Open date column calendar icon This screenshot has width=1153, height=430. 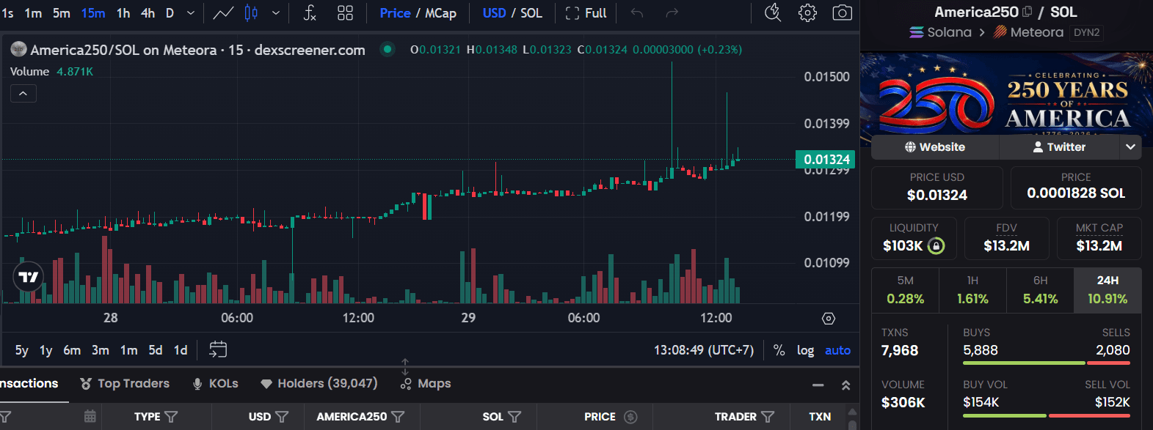pos(90,417)
